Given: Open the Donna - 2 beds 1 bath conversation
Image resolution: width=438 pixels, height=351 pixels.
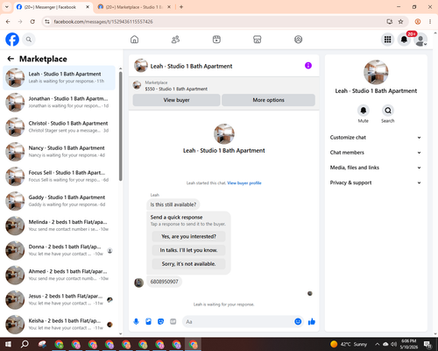Looking at the screenshot, I should click(59, 250).
